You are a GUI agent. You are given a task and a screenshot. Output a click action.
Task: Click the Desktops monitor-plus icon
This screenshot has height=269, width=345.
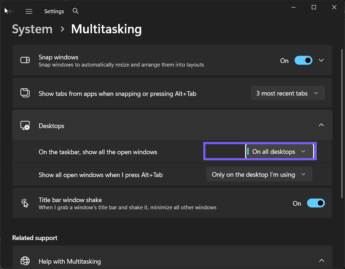click(25, 125)
